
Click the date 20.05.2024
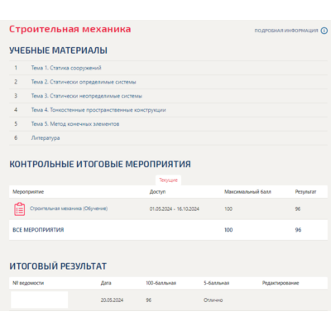tap(112, 300)
